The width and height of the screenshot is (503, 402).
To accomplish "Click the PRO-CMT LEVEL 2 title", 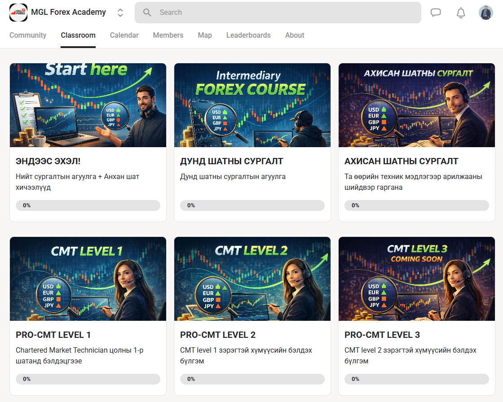I will (218, 335).
